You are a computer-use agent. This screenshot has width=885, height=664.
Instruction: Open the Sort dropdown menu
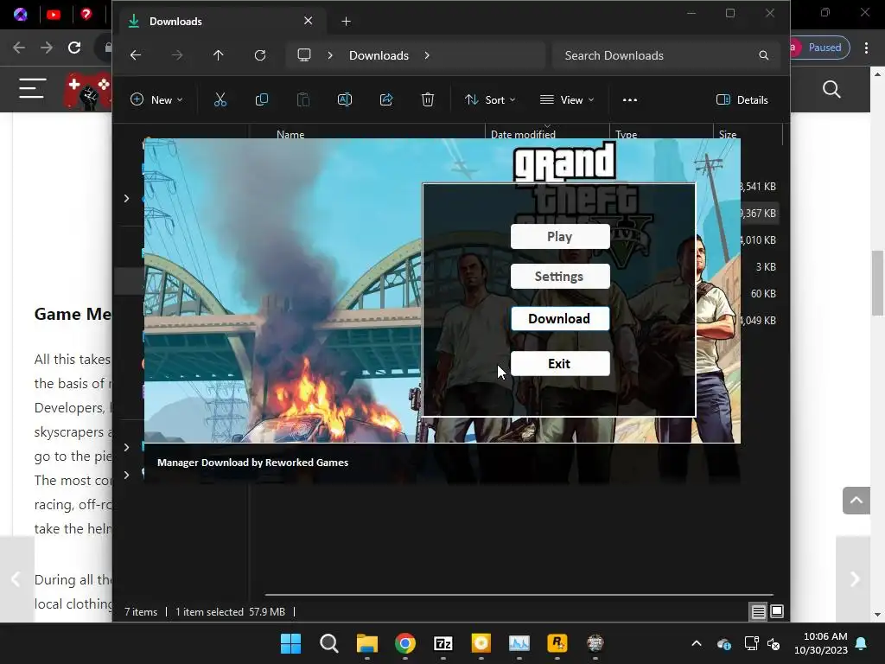click(490, 100)
